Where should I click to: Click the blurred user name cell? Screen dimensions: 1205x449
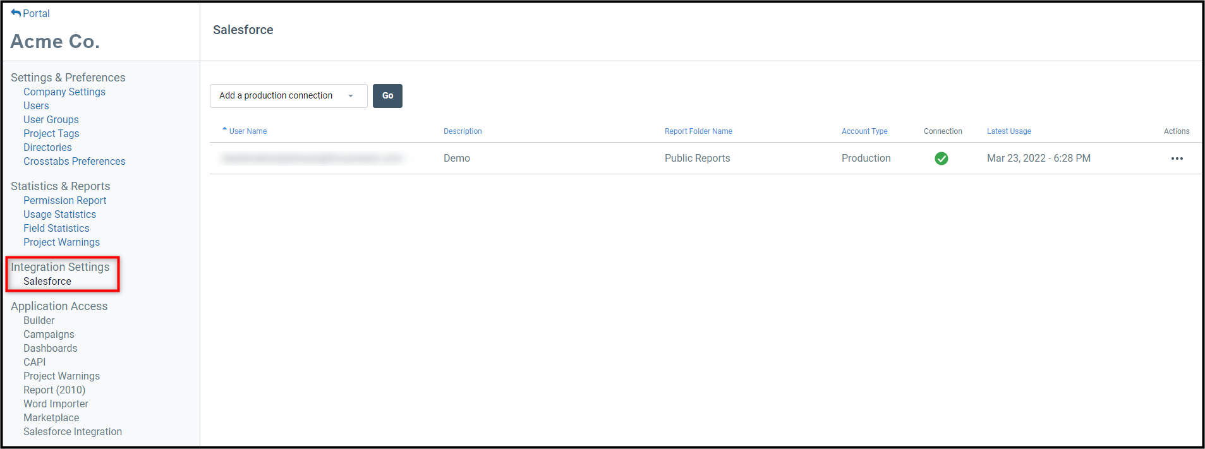[x=312, y=159]
